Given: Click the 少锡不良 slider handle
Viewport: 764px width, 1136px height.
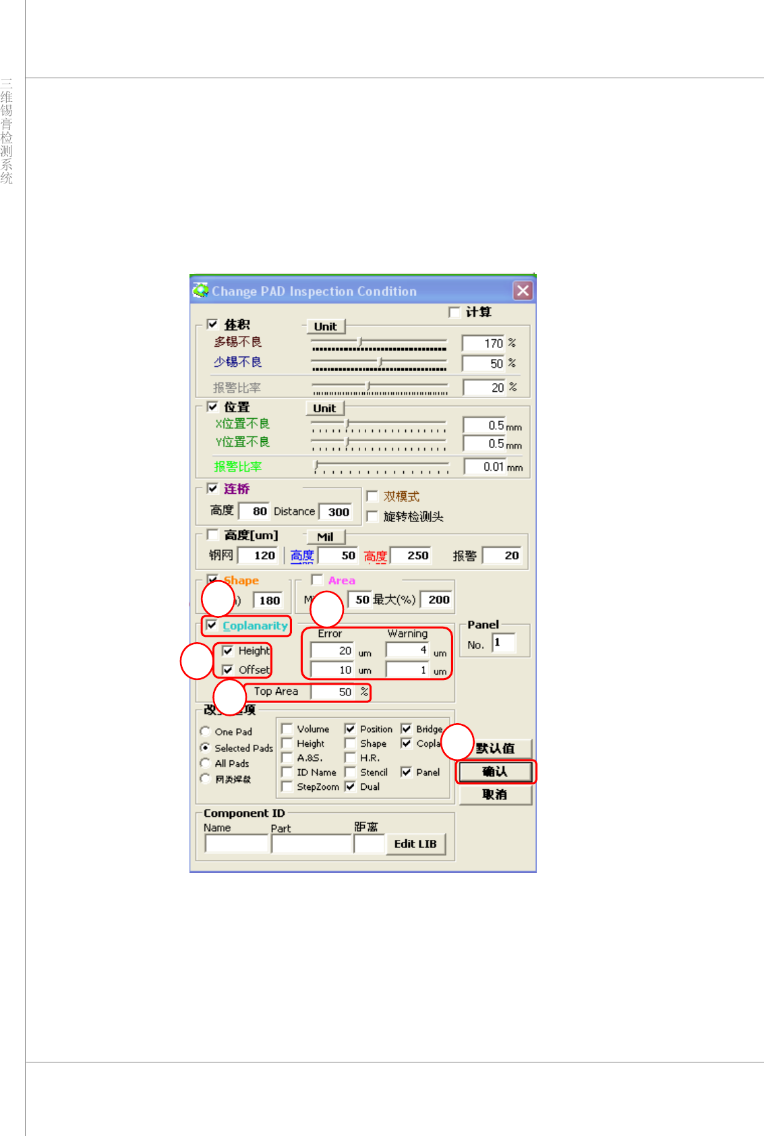Looking at the screenshot, I should pos(380,362).
